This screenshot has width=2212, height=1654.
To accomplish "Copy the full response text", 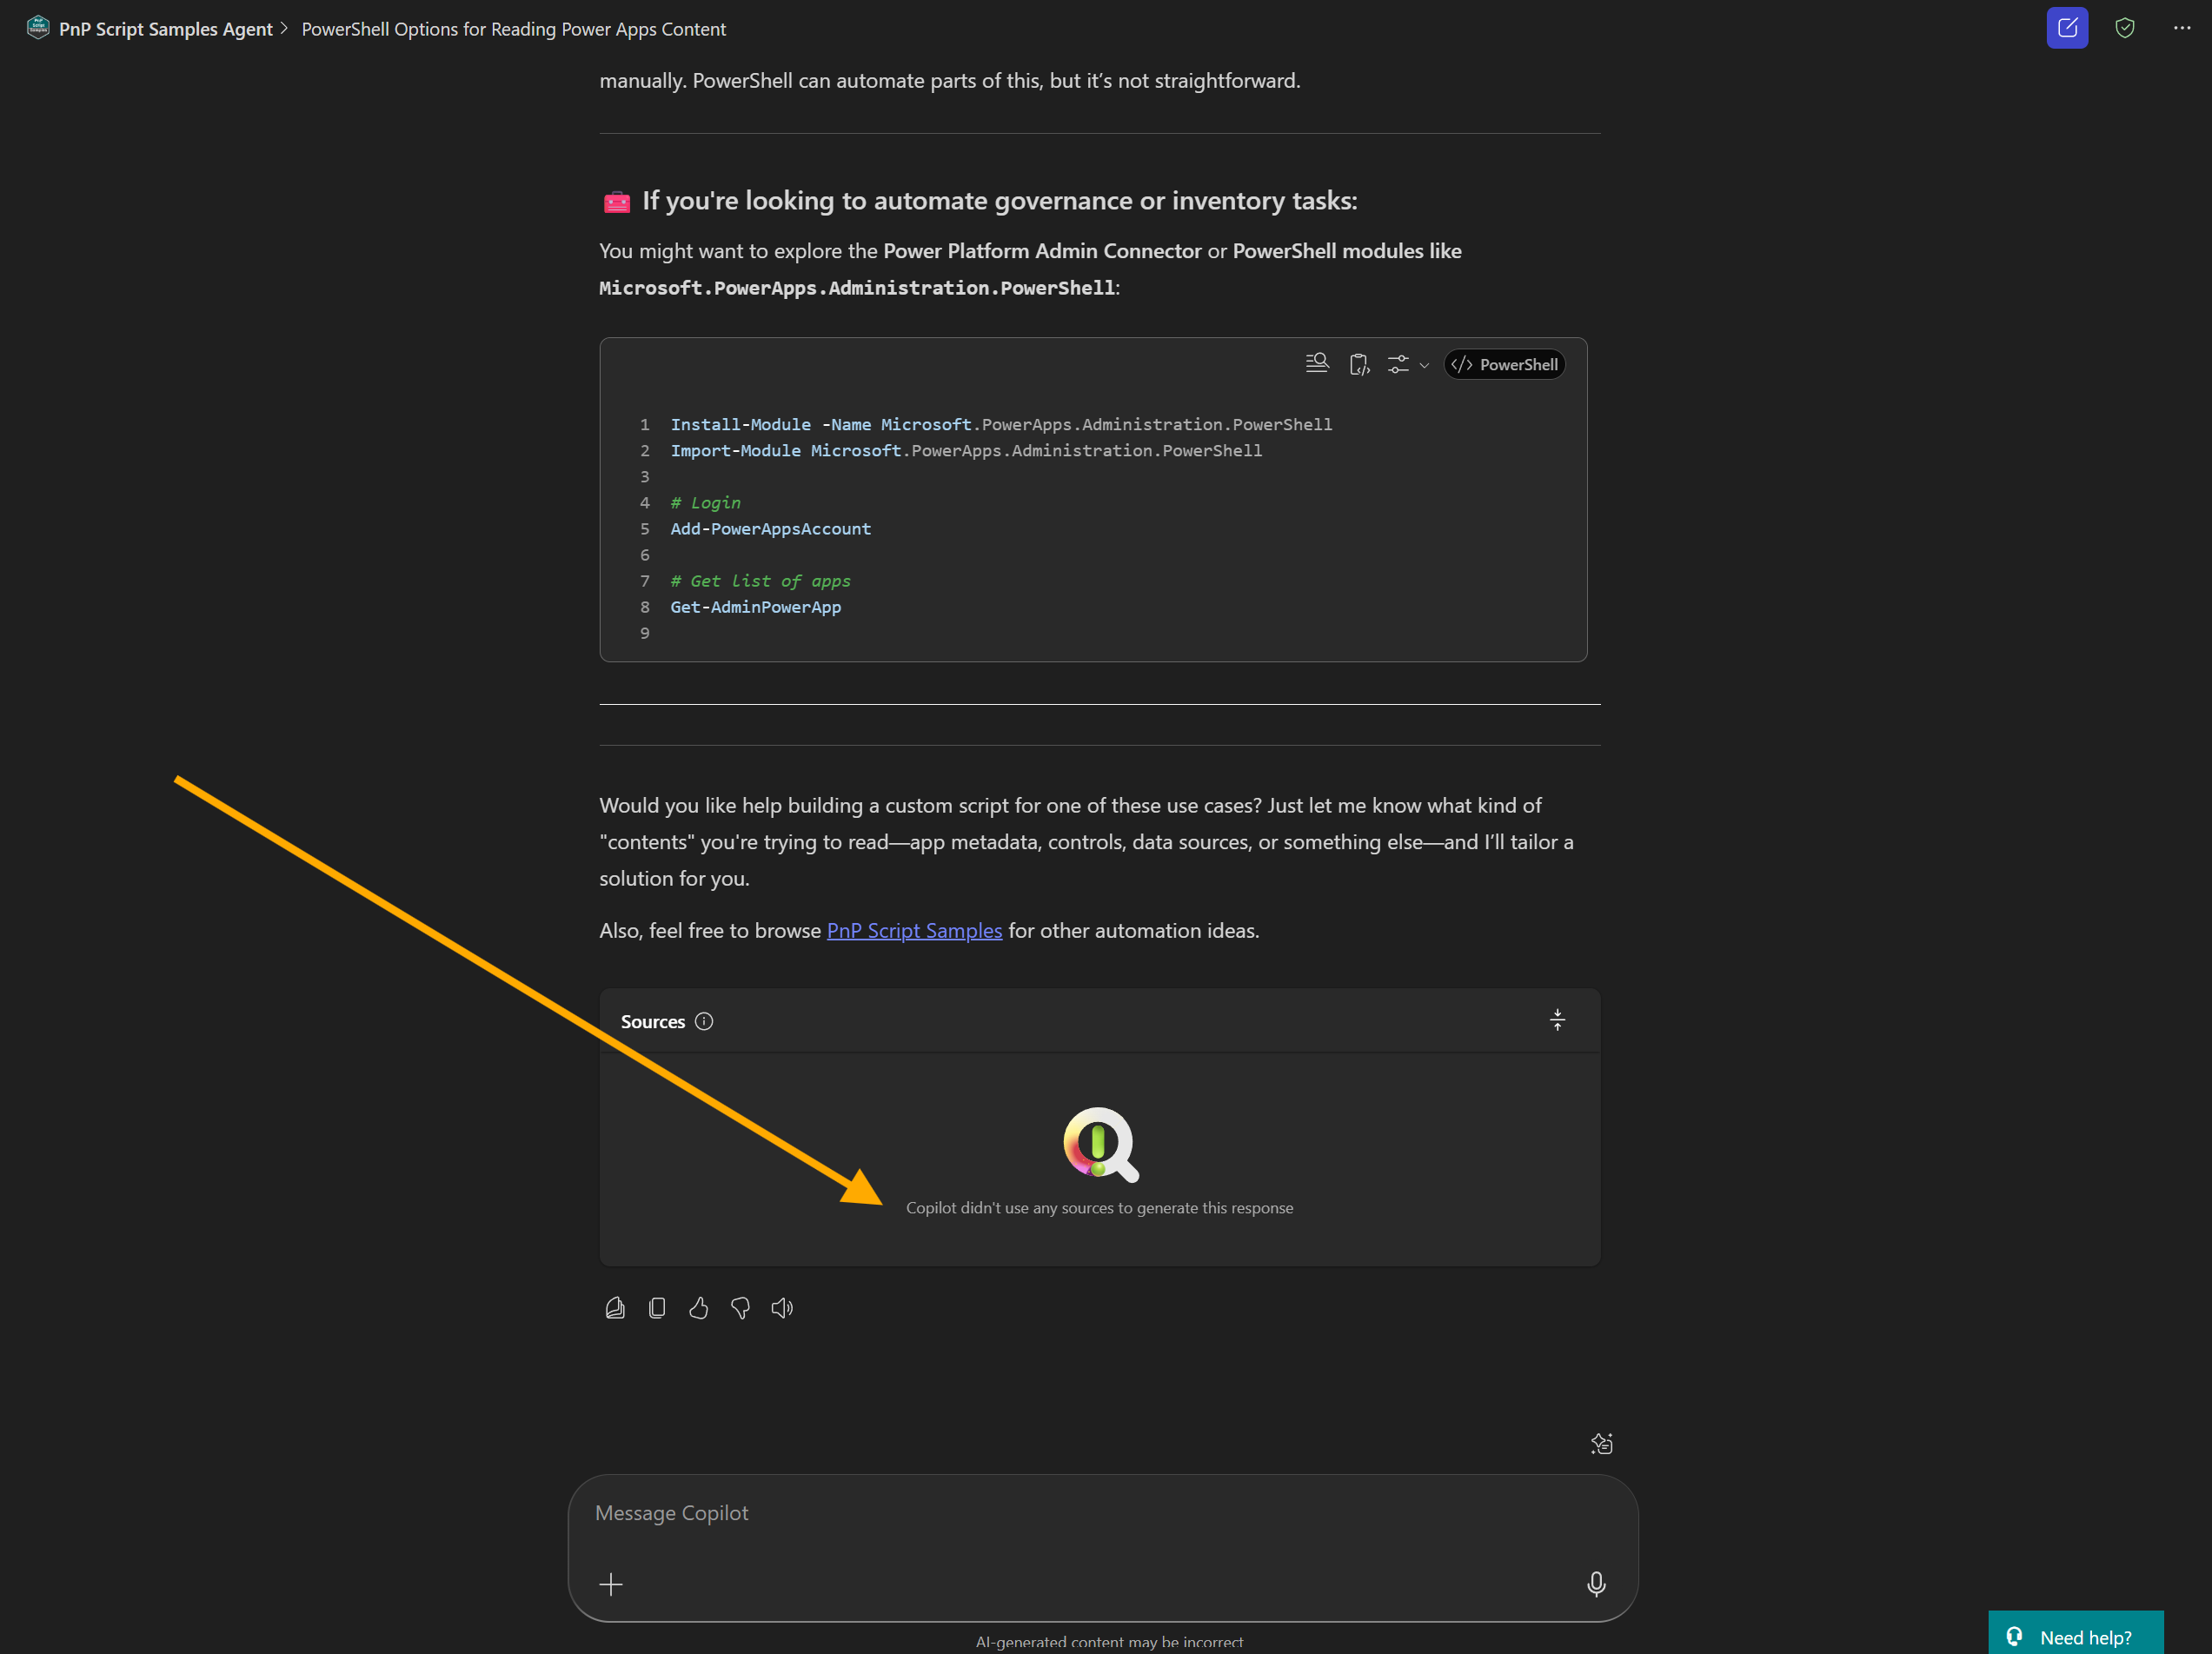I will pyautogui.click(x=657, y=1308).
